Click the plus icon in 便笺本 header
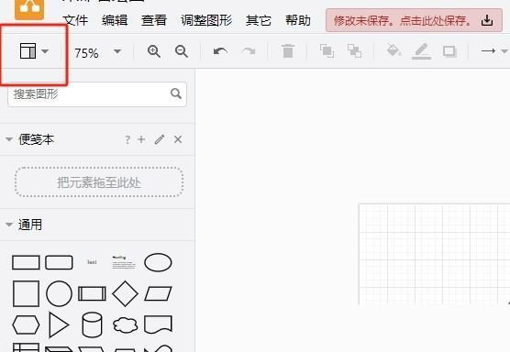This screenshot has width=510, height=352. point(141,139)
